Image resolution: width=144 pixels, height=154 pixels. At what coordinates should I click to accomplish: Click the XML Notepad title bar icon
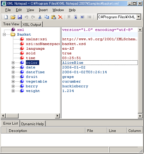(4, 4)
